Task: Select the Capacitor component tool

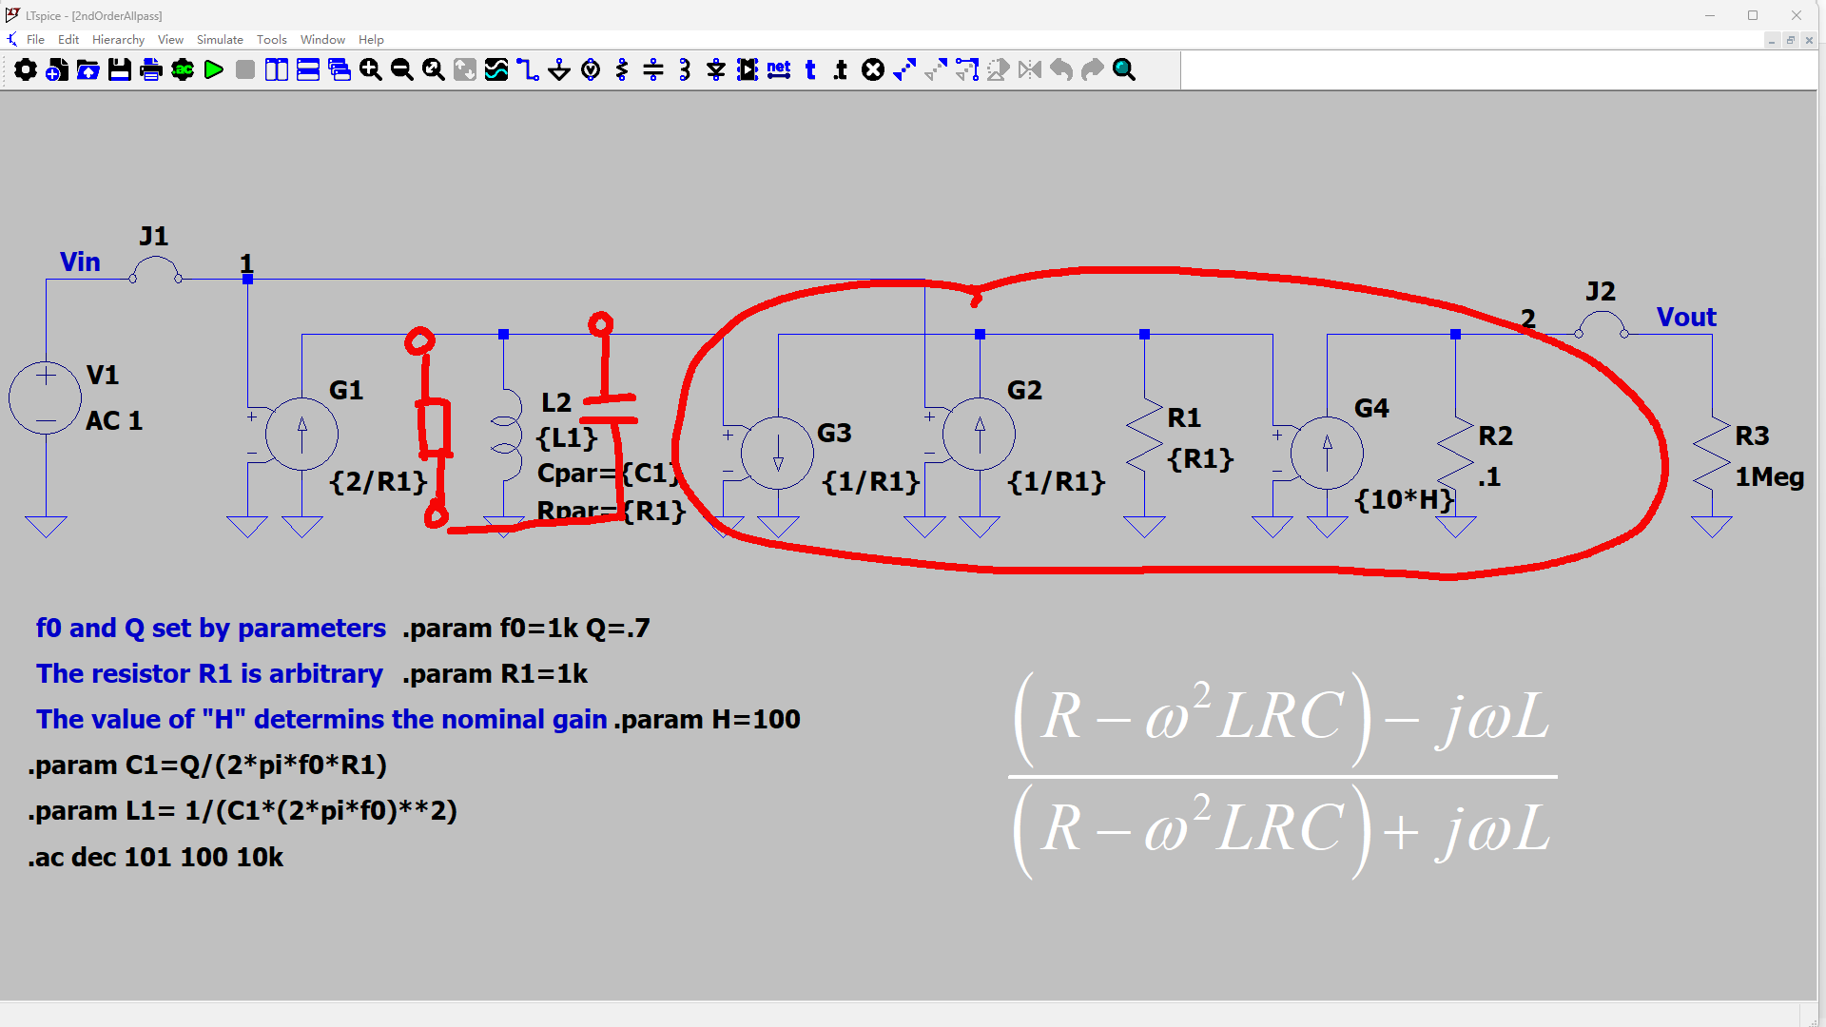Action: (653, 69)
